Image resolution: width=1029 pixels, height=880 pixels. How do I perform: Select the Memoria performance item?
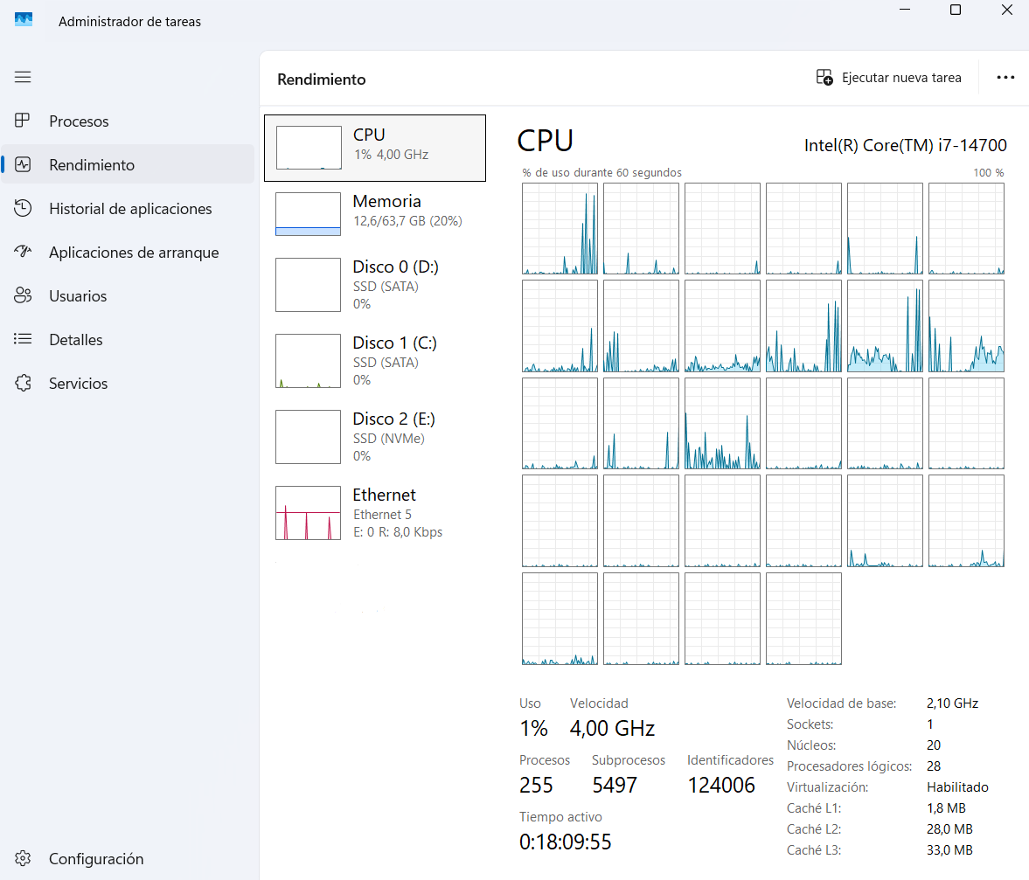[375, 214]
